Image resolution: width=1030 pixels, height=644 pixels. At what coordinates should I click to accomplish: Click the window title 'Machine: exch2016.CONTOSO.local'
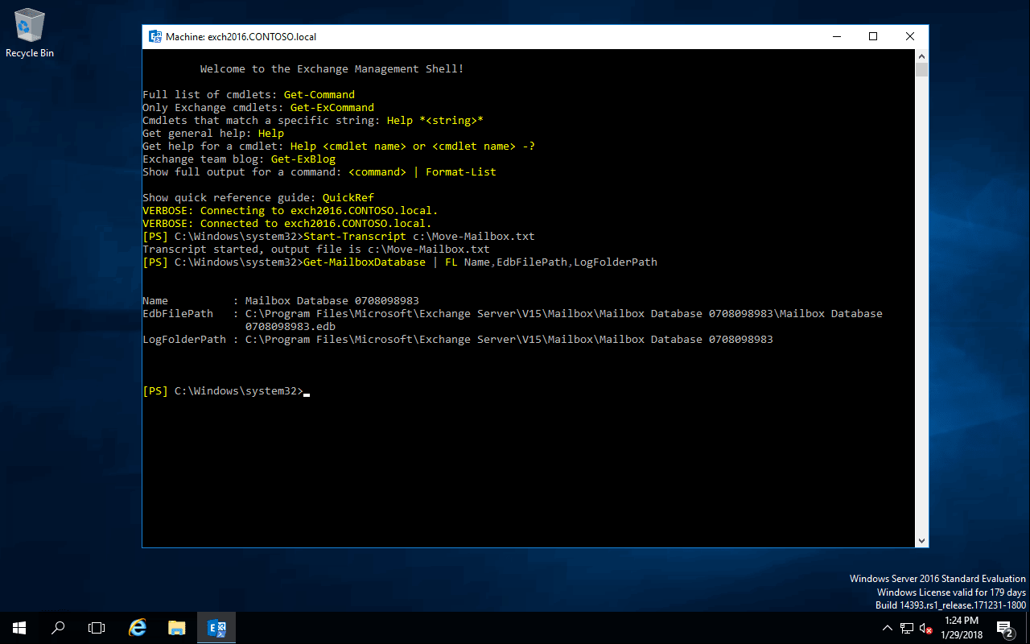coord(241,37)
